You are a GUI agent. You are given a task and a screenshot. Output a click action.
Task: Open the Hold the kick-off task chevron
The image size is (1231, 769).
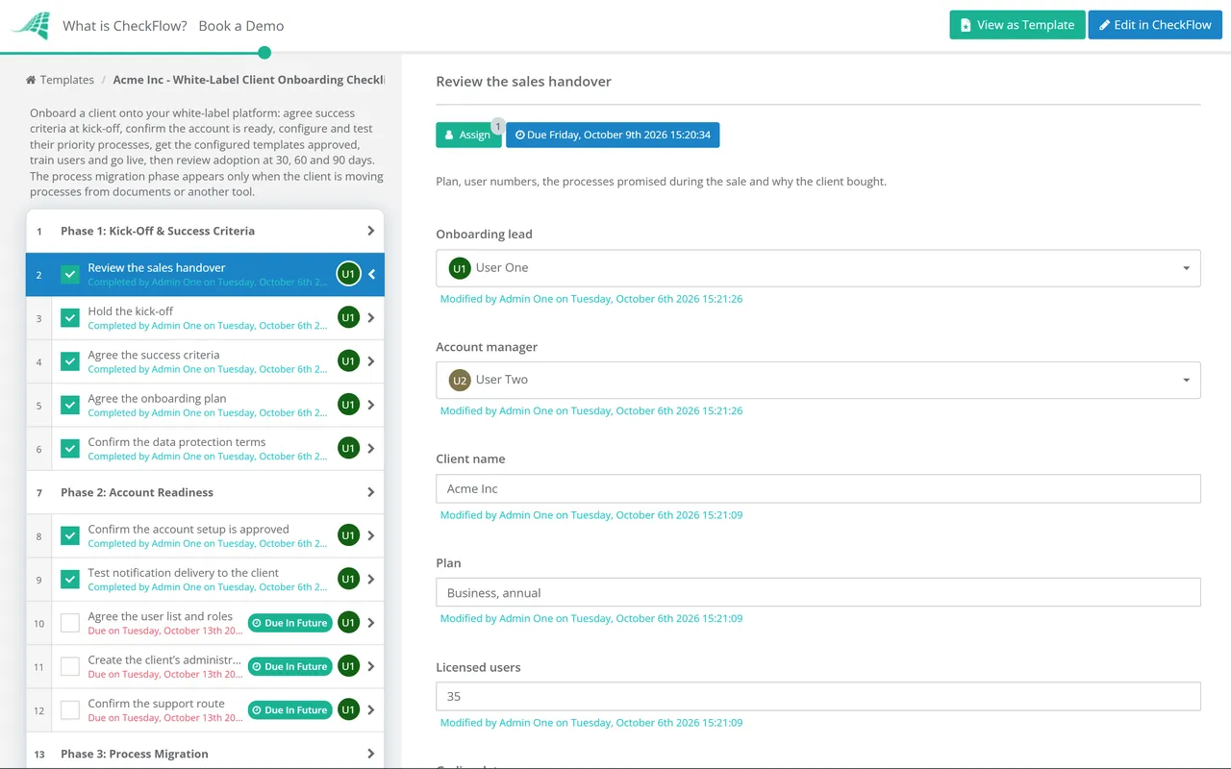point(371,317)
